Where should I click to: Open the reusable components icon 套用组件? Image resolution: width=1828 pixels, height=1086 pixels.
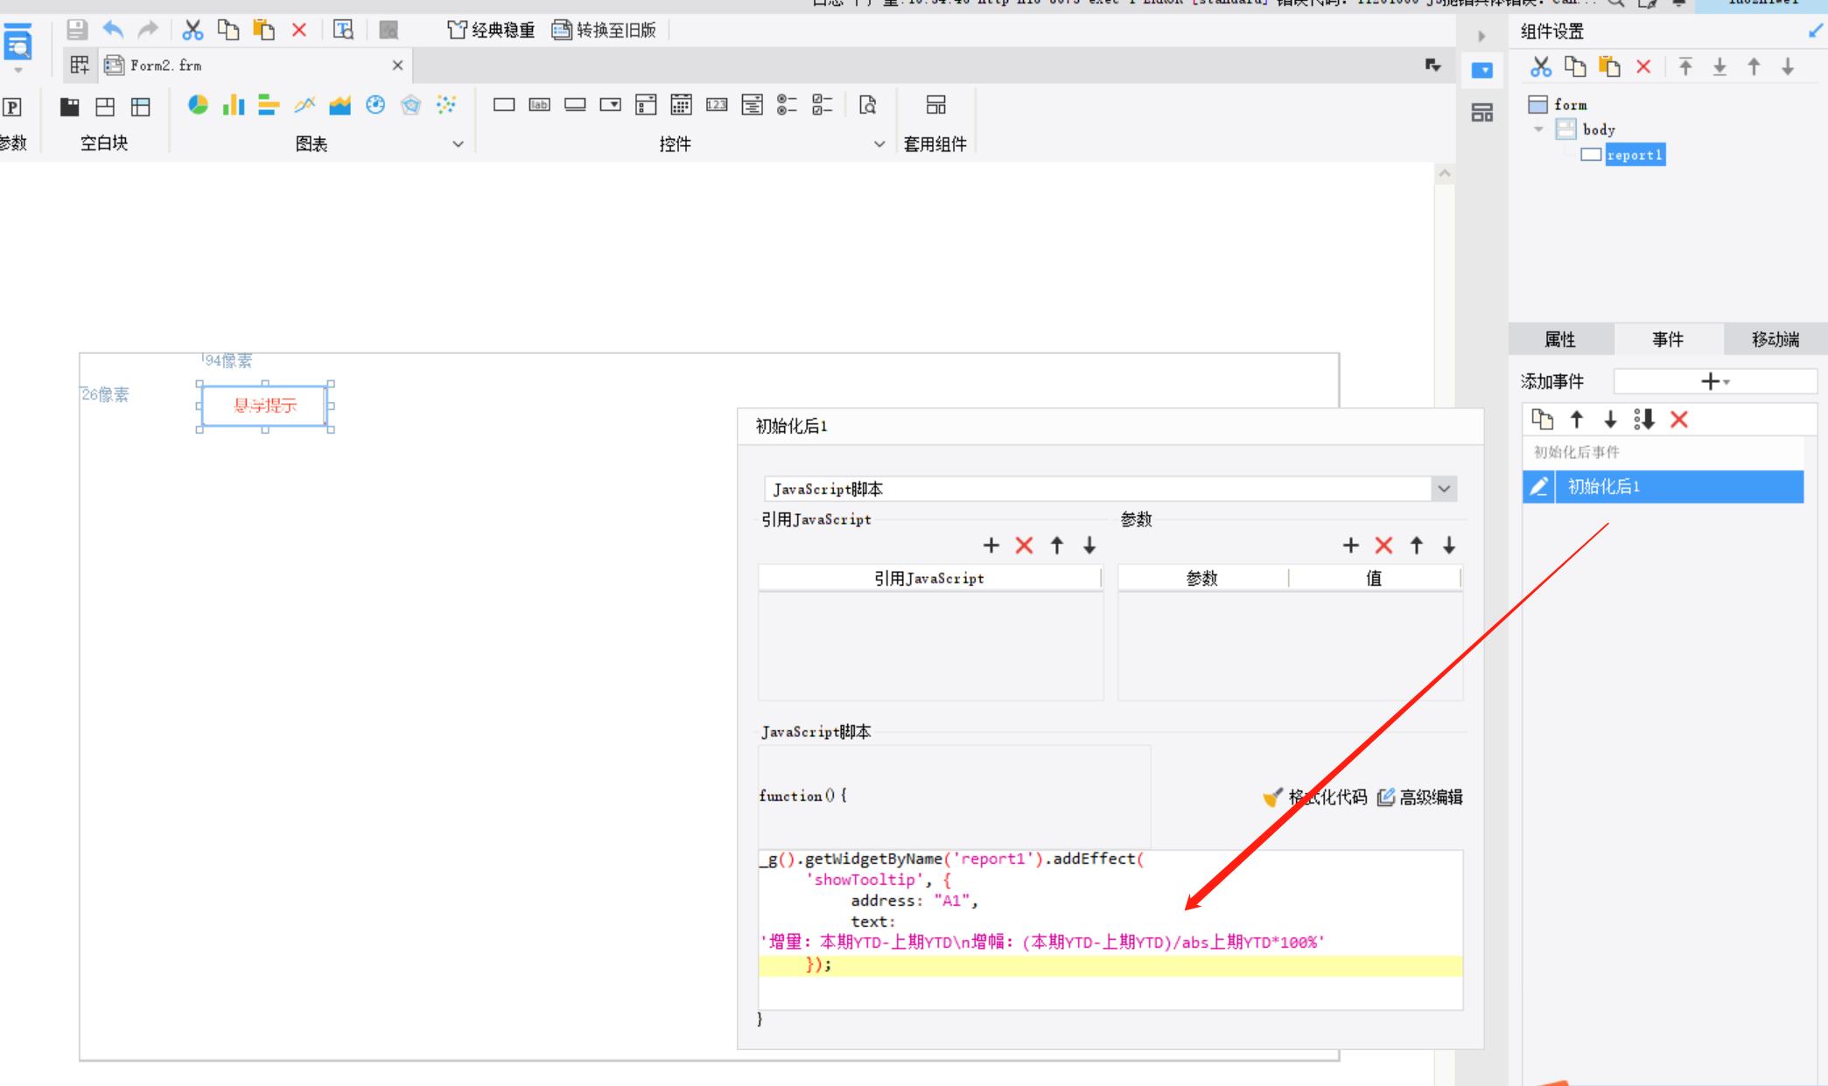(935, 105)
